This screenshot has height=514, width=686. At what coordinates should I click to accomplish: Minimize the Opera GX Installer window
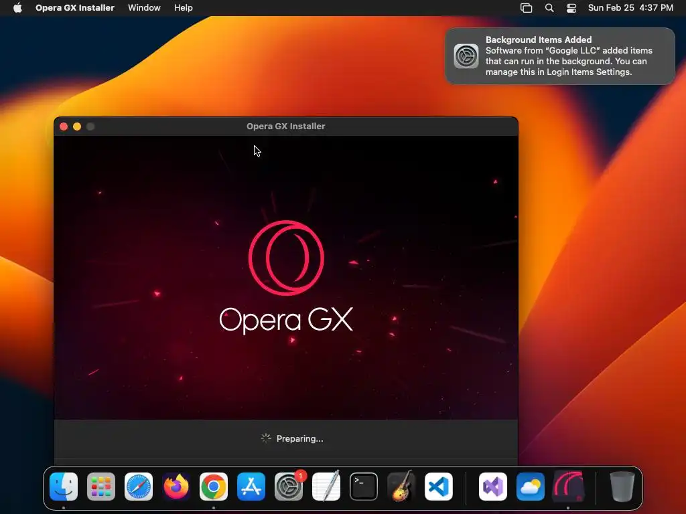pyautogui.click(x=77, y=126)
